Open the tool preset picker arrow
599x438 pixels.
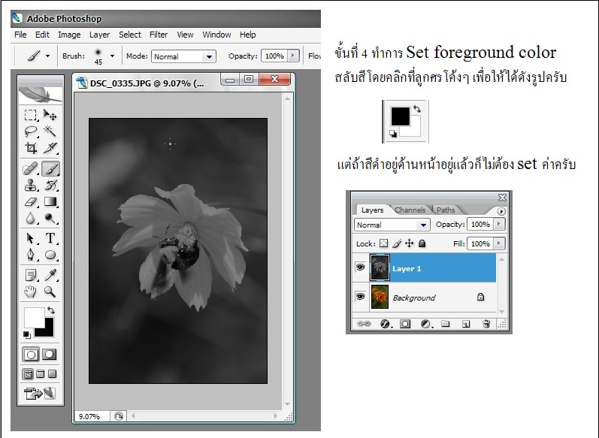[47, 56]
